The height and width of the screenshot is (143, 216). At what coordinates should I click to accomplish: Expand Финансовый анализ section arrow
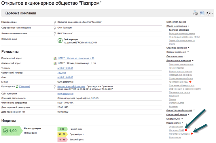[x=189, y=114]
